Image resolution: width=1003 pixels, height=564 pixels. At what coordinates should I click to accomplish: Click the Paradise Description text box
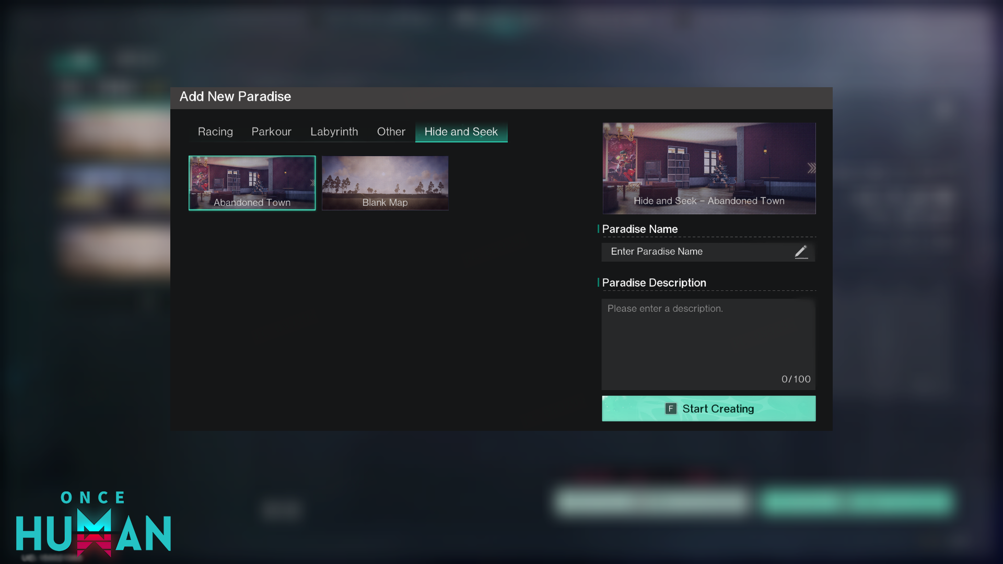coord(708,339)
